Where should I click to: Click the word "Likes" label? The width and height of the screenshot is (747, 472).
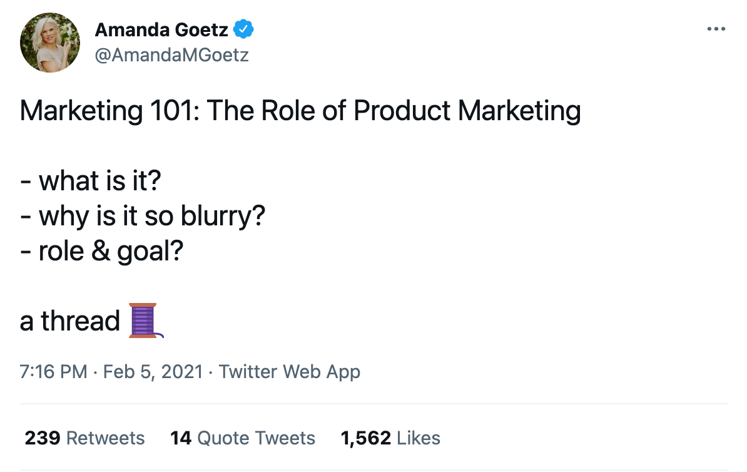(x=419, y=438)
